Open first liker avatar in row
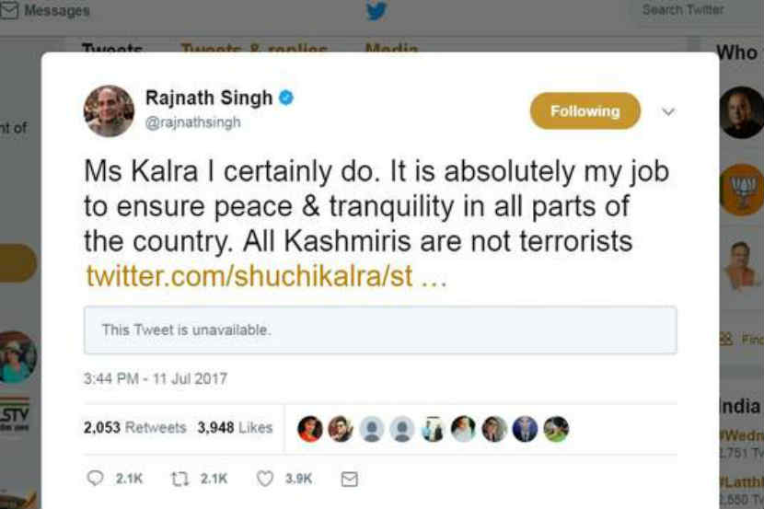The image size is (764, 509). click(x=309, y=428)
